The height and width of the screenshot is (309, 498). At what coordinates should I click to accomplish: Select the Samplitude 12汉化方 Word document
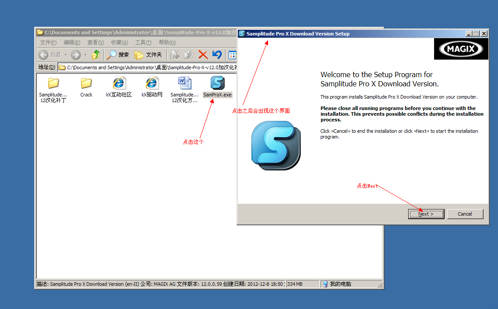click(184, 90)
